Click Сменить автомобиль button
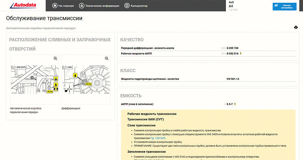The width and height of the screenshot is (303, 160). [x=284, y=6]
